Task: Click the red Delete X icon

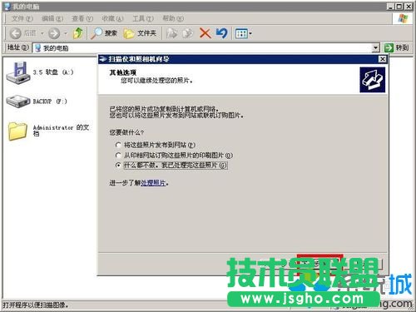Action: (205, 33)
